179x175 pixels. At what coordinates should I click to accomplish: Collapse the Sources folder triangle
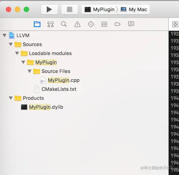(x=11, y=44)
